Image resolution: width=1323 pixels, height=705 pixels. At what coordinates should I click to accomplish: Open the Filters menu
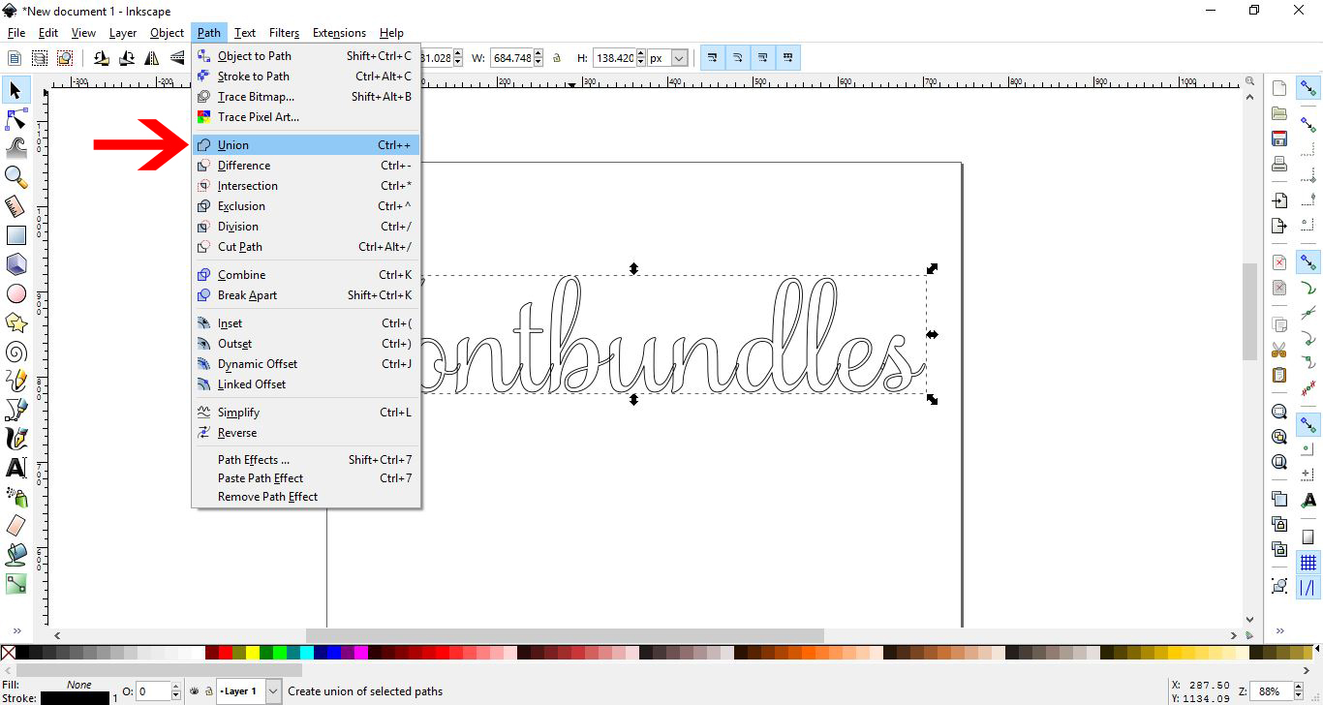tap(284, 33)
